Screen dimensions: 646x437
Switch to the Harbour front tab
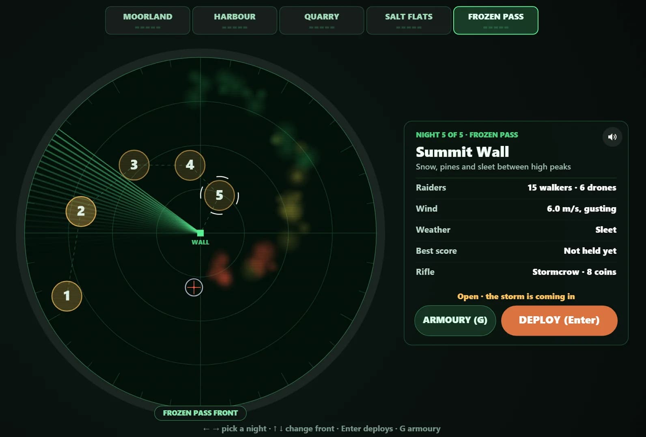click(235, 20)
